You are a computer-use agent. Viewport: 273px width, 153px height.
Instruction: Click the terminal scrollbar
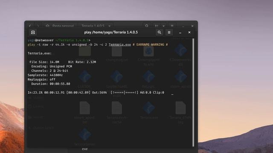pos(193,93)
